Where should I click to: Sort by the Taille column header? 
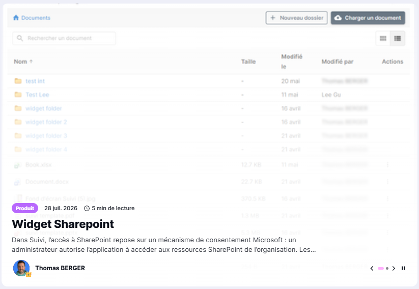248,62
